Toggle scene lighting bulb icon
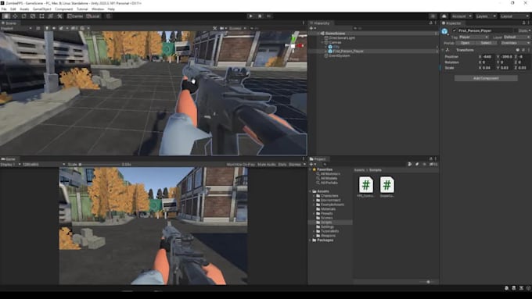Screen dimensions: 532x299 [x=47, y=28]
